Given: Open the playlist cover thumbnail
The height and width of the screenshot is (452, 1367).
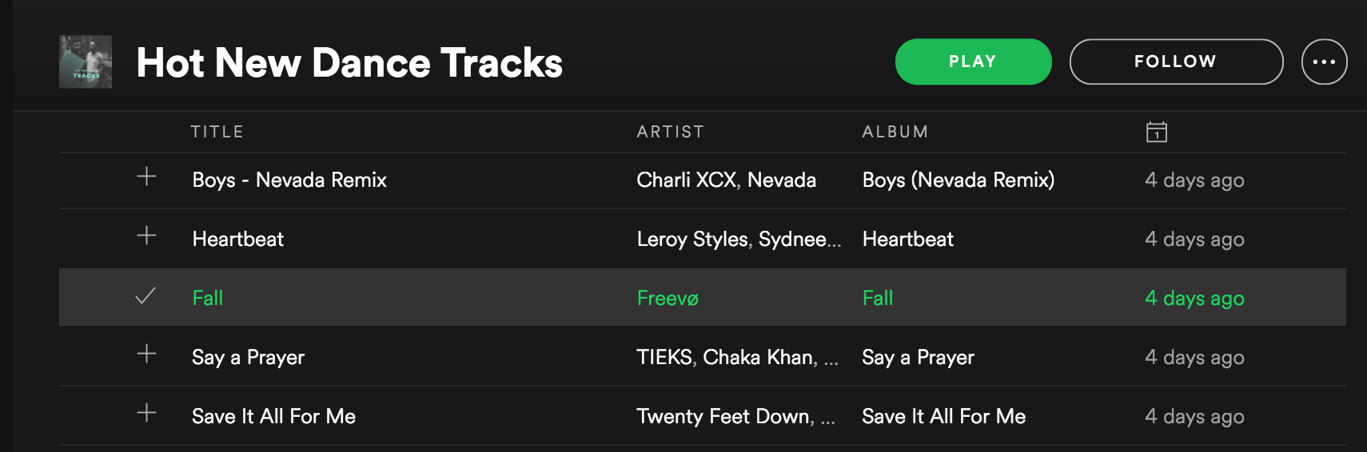Looking at the screenshot, I should 86,61.
